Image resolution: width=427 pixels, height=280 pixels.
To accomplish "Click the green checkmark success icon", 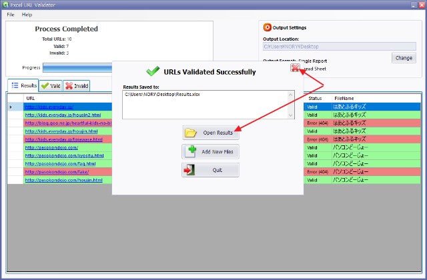I will click(x=152, y=71).
